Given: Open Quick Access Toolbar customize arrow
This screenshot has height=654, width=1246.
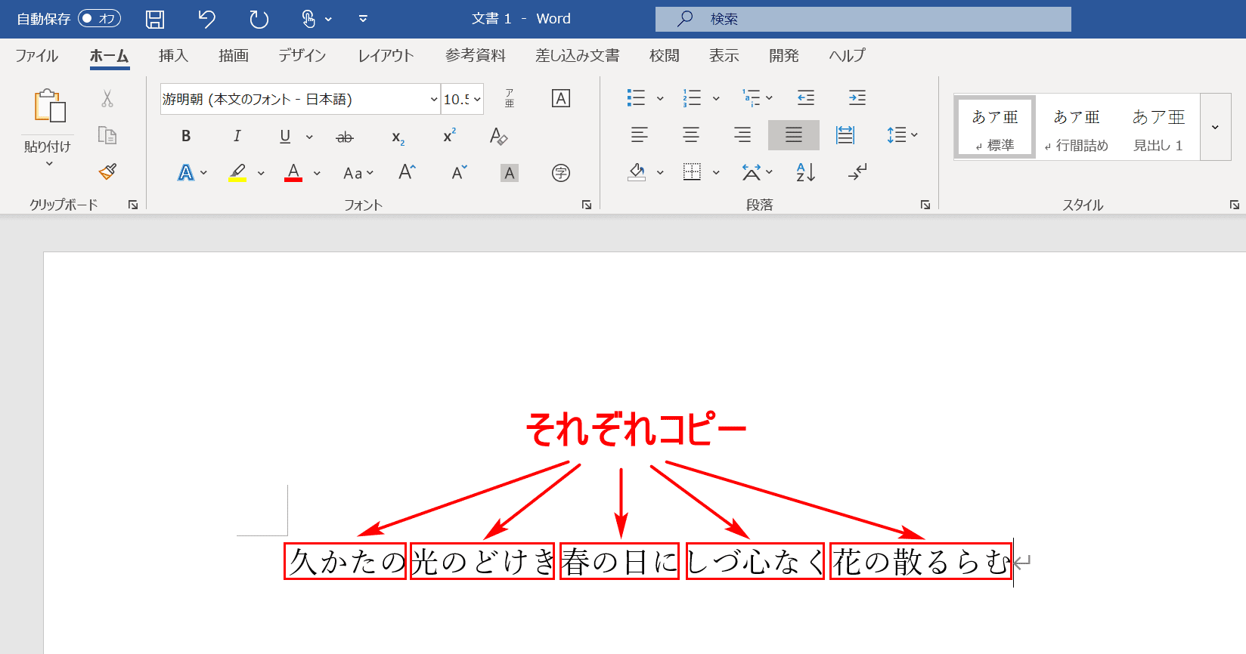Looking at the screenshot, I should [363, 19].
